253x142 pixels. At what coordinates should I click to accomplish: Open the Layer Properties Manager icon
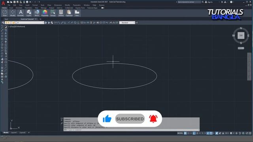pos(3,23)
